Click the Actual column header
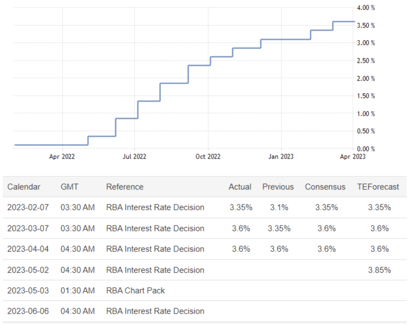This screenshot has width=411, height=325. tap(240, 187)
